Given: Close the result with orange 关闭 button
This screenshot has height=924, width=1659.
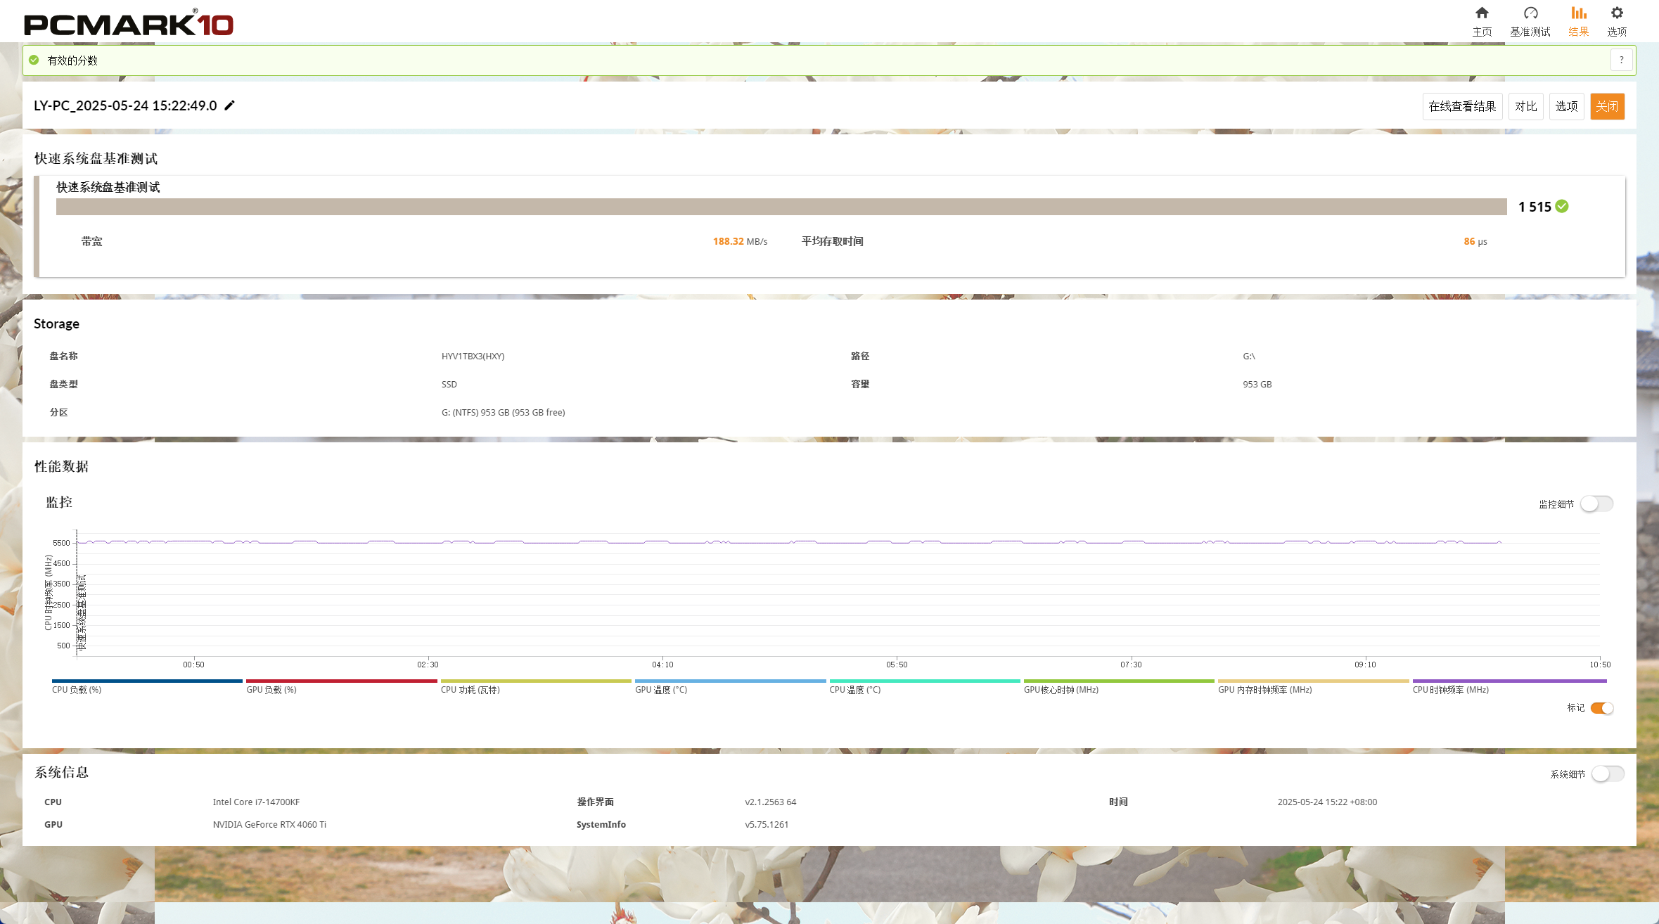Looking at the screenshot, I should tap(1607, 106).
